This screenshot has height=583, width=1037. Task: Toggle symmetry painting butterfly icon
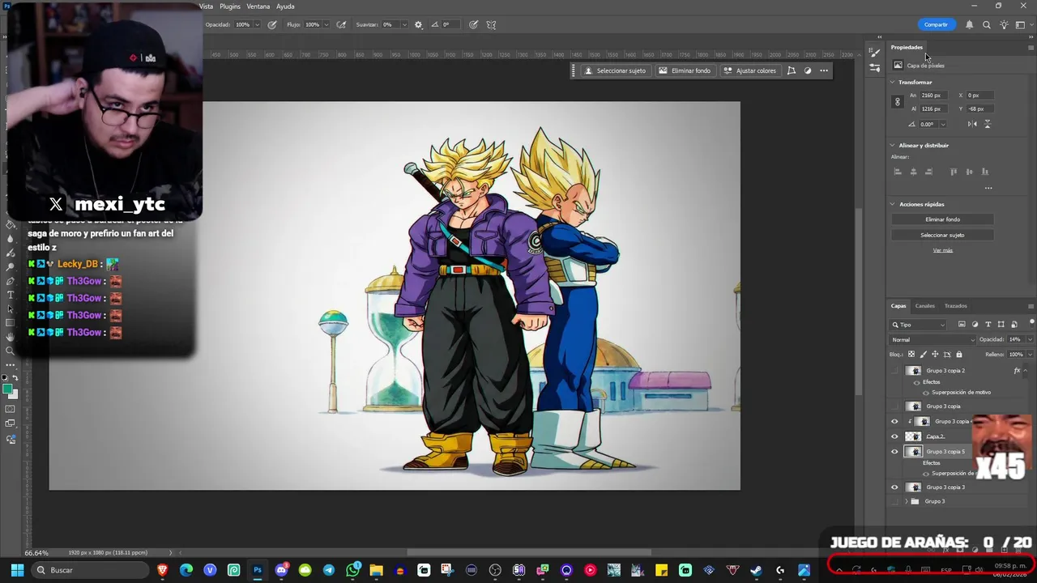(x=491, y=25)
